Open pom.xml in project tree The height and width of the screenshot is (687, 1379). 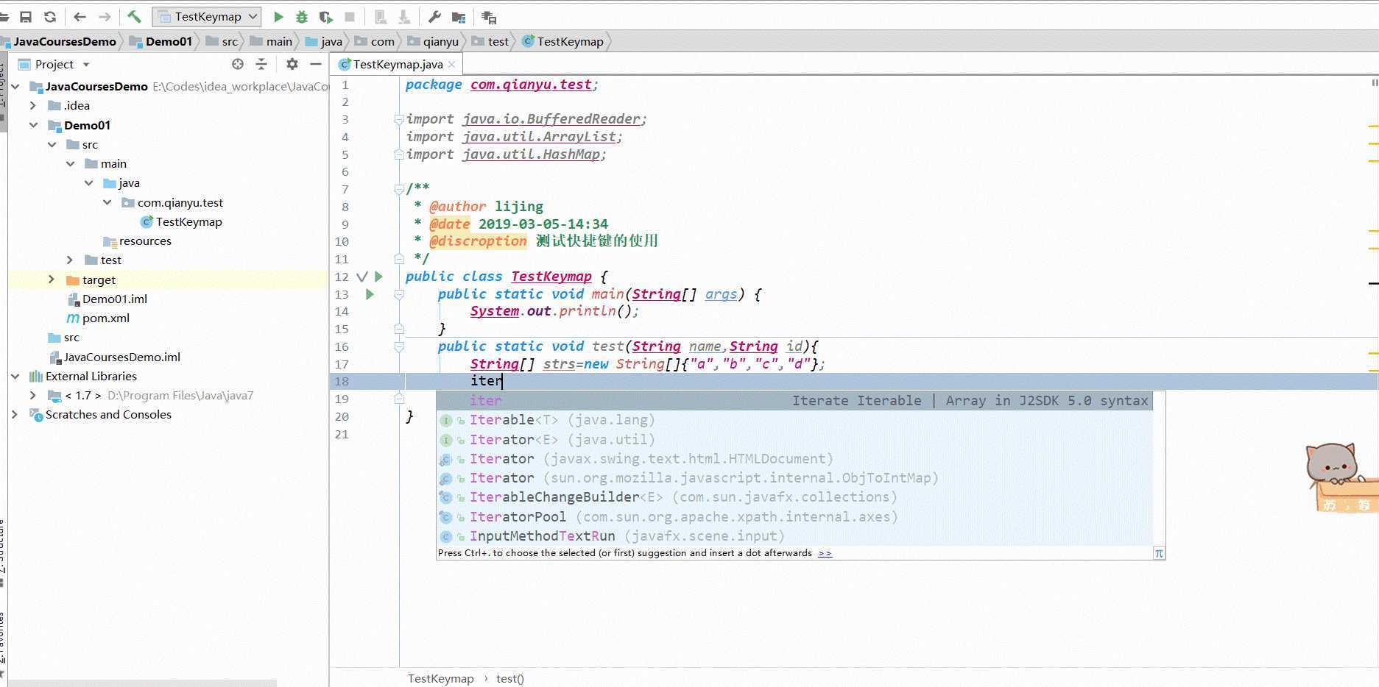[x=99, y=318]
